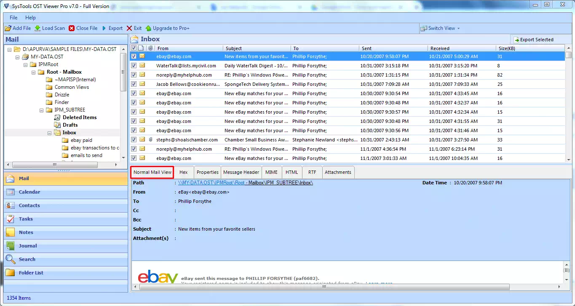
Task: Collapse the MY-DATA.OST tree node
Action: point(17,57)
